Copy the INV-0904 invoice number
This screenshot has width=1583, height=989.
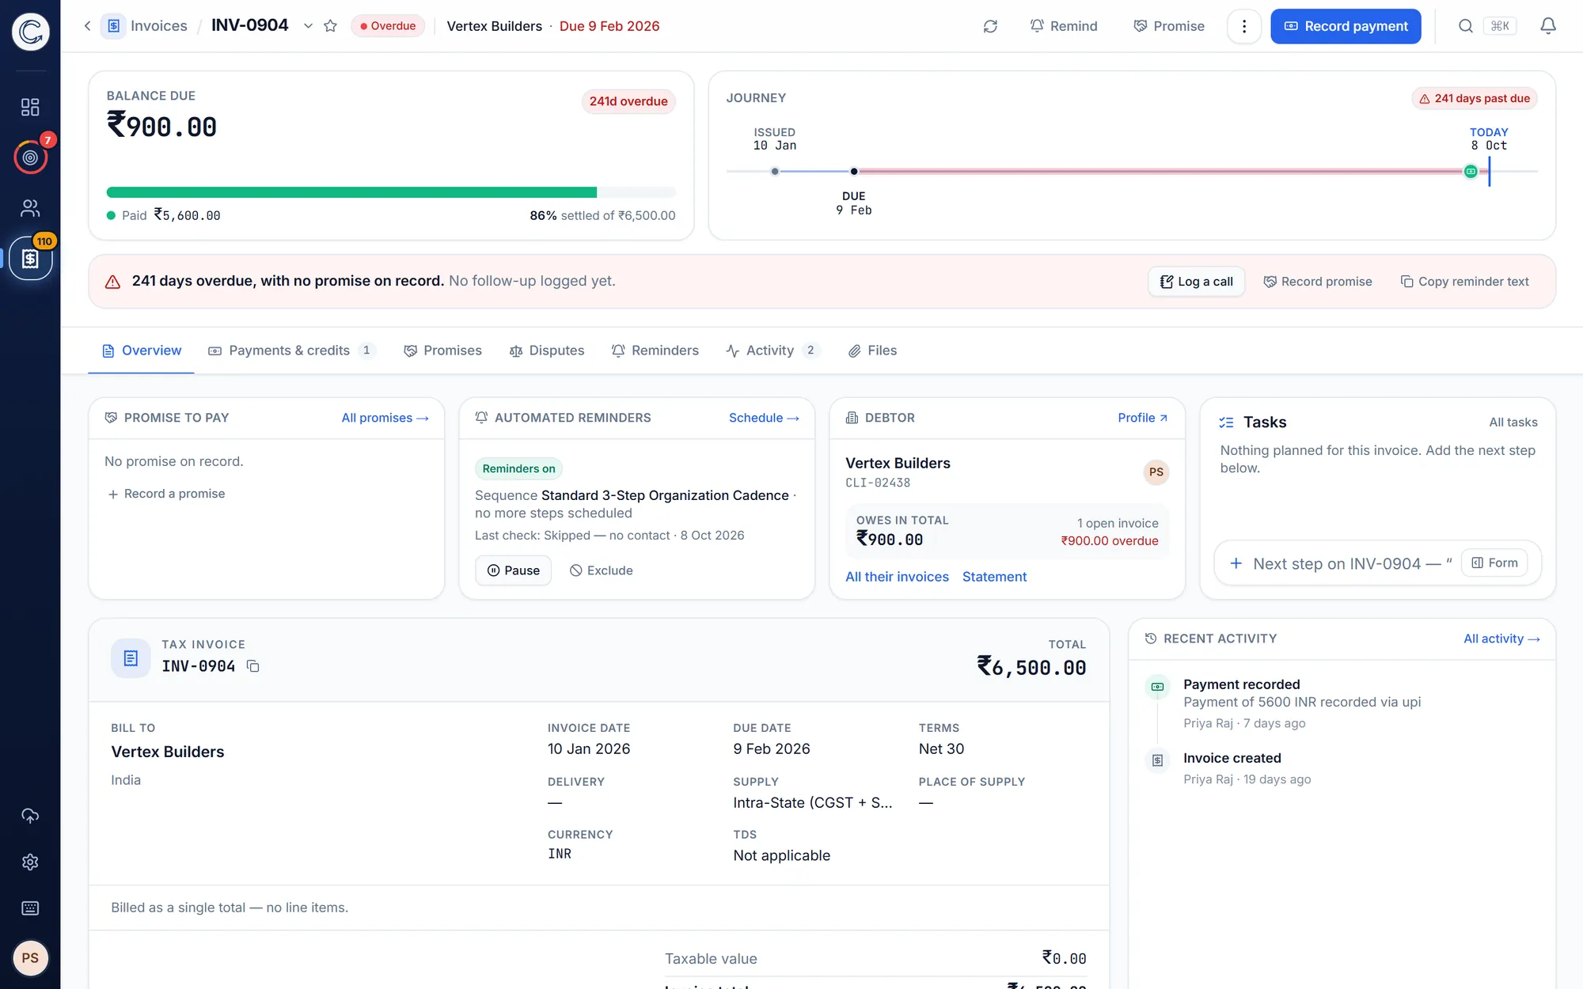coord(253,666)
